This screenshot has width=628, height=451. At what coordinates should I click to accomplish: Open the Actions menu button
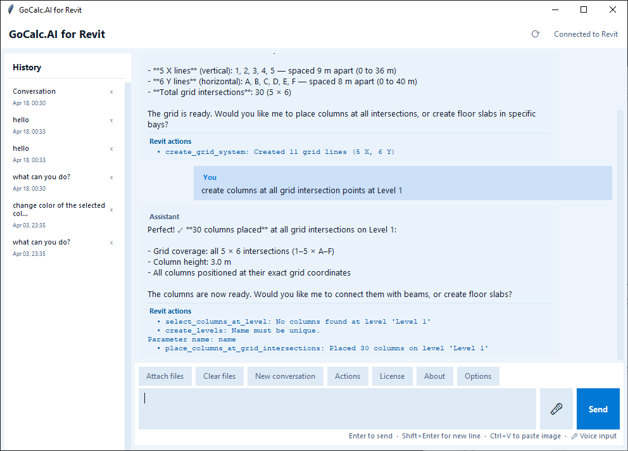(x=348, y=376)
